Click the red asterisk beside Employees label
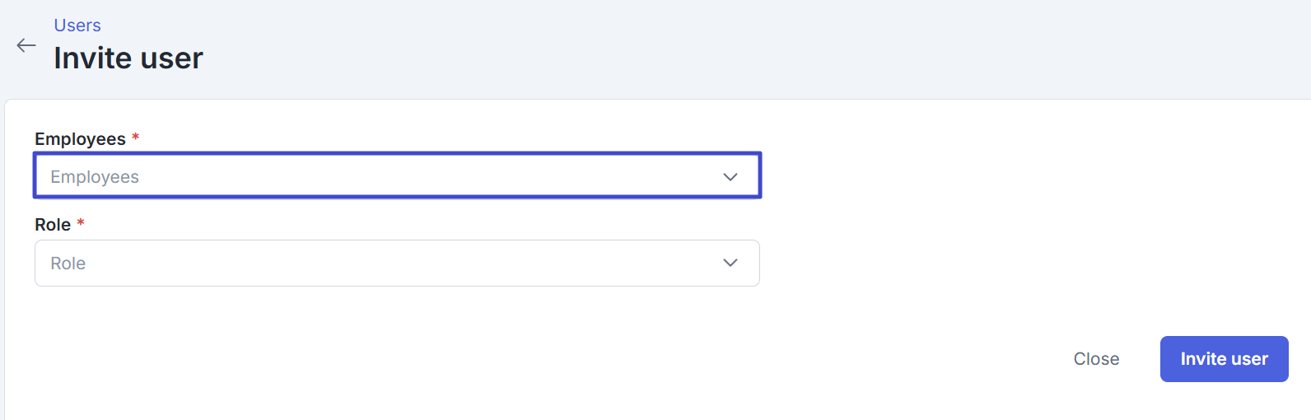Viewport: 1311px width, 420px height. [136, 138]
